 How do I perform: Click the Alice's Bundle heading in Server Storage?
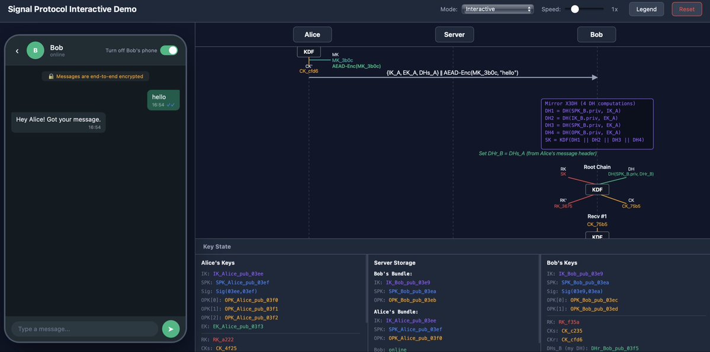[x=393, y=312]
